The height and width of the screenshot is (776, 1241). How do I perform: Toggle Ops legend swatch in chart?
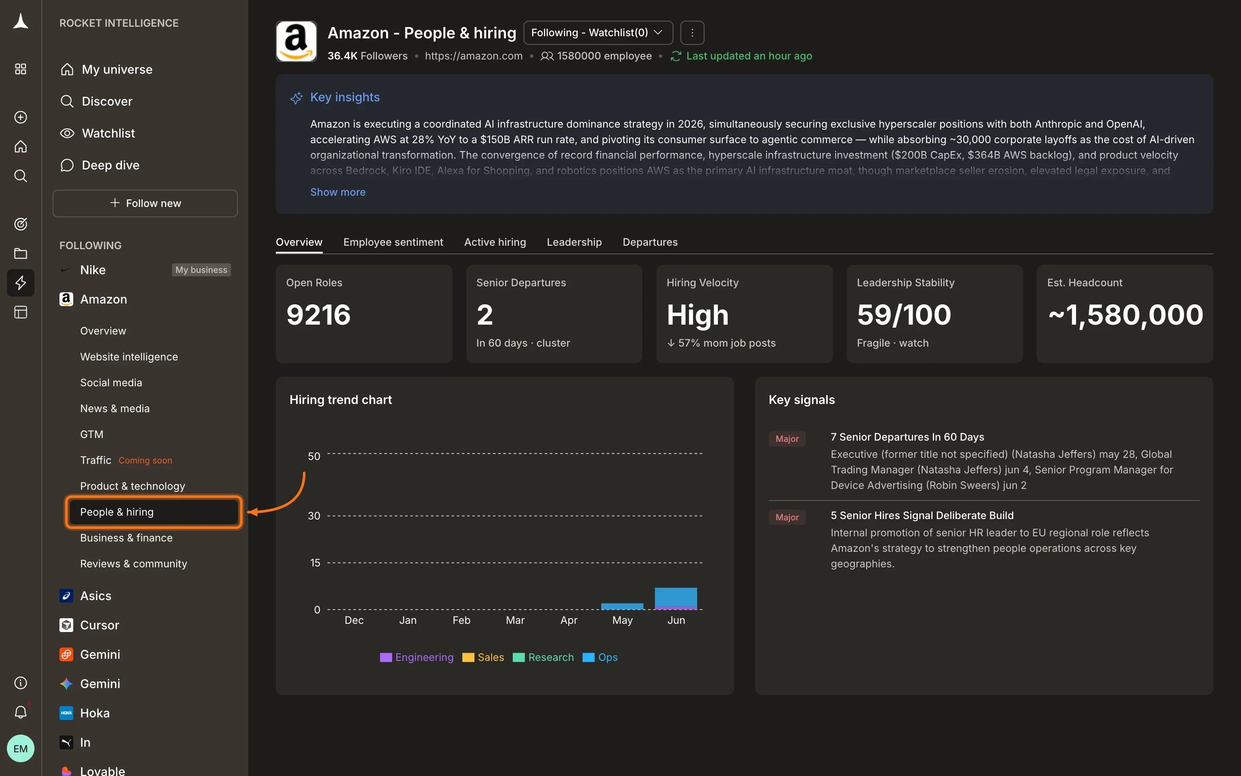tap(589, 657)
